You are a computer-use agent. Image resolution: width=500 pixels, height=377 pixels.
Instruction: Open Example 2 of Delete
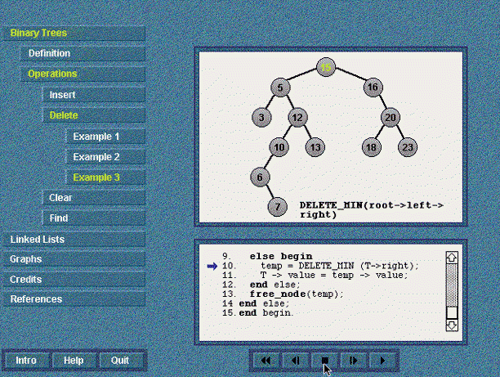click(x=105, y=157)
